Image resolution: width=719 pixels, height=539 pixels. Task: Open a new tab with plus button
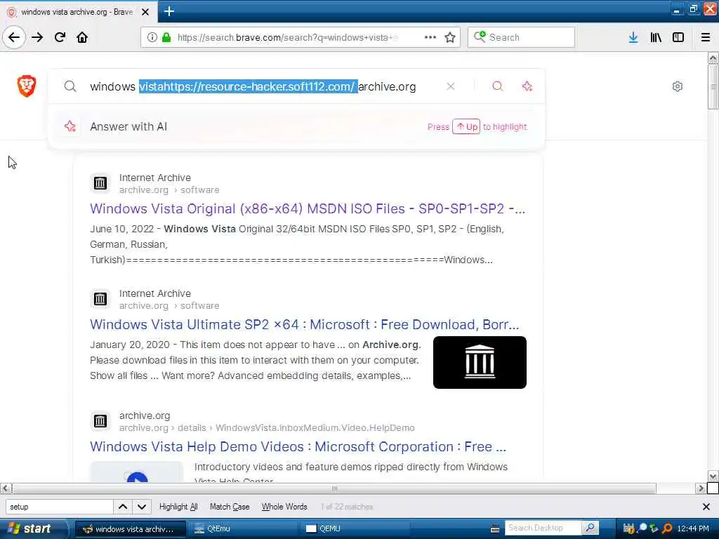point(169,11)
